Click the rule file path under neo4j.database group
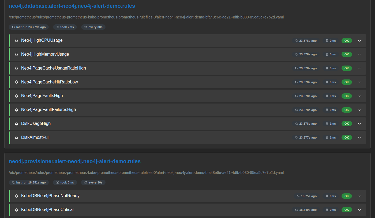The height and width of the screenshot is (218, 375). 146,17
